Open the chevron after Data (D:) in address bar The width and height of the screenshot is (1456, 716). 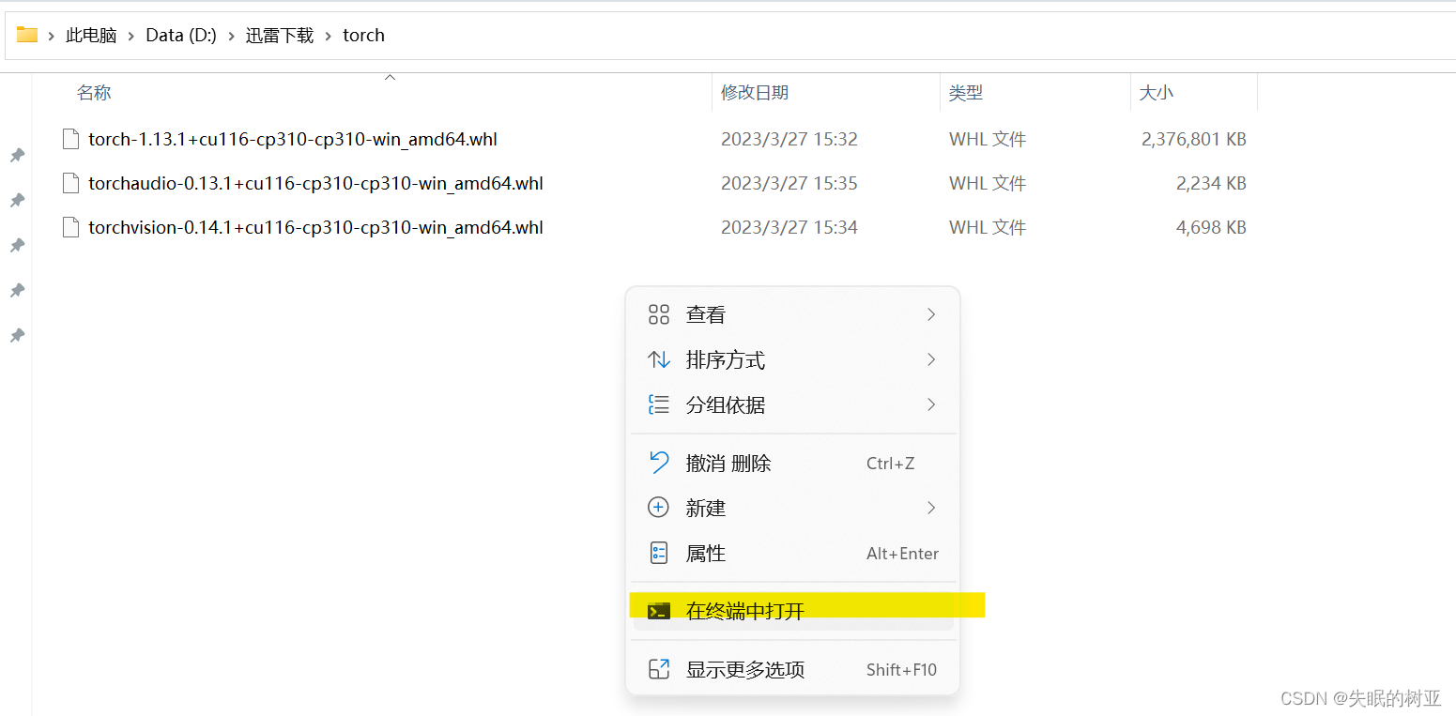point(231,36)
